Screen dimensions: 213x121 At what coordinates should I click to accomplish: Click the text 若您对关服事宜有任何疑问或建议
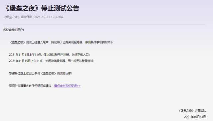(31, 86)
